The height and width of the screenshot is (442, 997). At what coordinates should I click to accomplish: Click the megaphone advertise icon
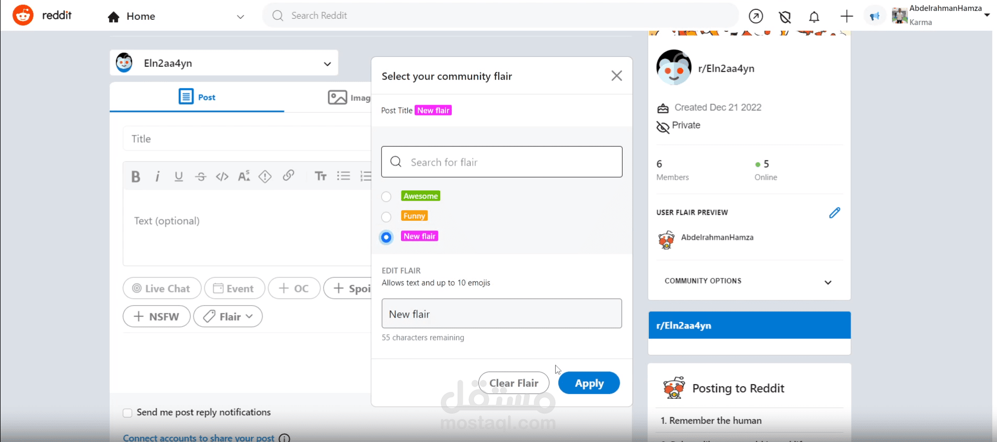click(875, 16)
